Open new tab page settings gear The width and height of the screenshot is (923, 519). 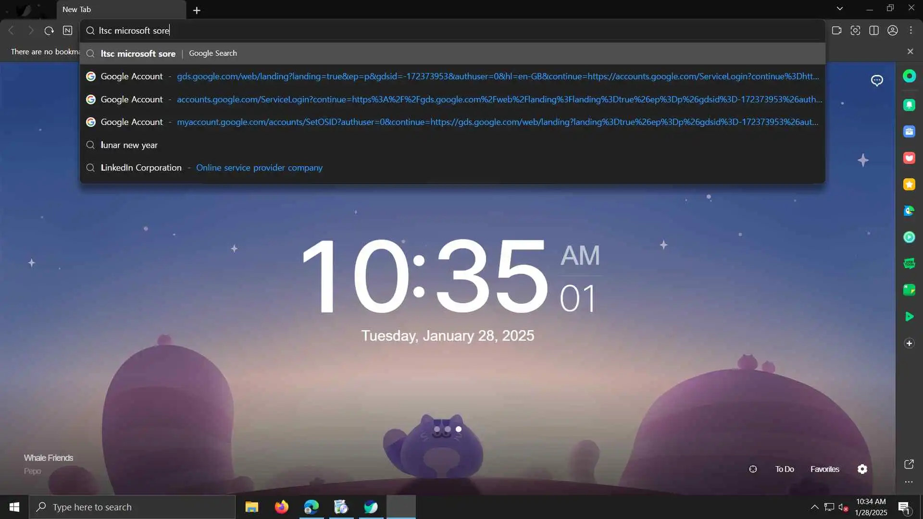pyautogui.click(x=862, y=469)
